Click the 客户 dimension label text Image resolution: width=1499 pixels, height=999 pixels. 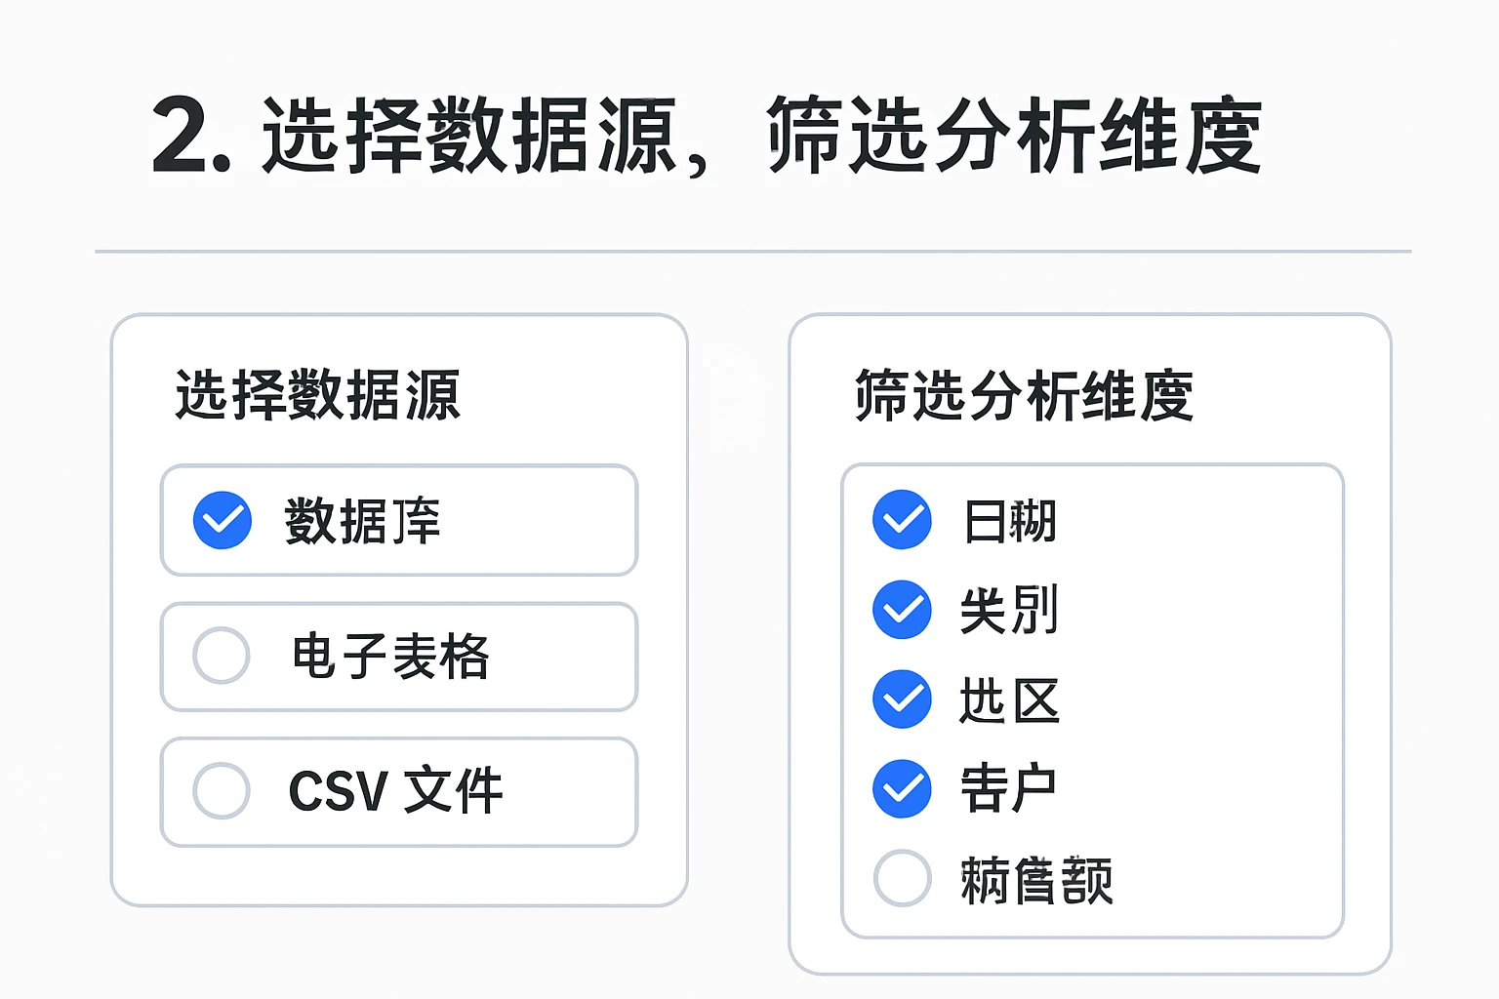(1009, 788)
